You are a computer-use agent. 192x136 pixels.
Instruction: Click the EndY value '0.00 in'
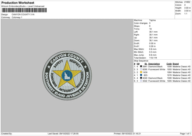tap(152, 46)
